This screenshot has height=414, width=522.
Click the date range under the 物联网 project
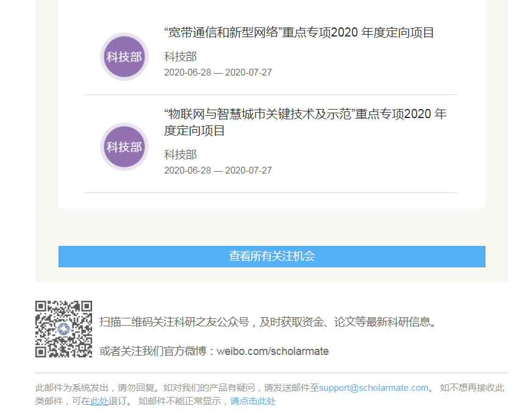[x=218, y=170]
